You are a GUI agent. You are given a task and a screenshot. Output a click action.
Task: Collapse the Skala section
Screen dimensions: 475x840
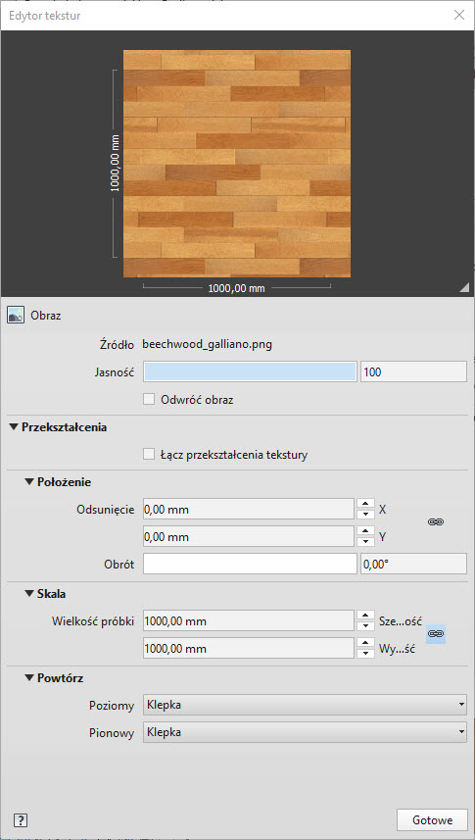click(29, 594)
